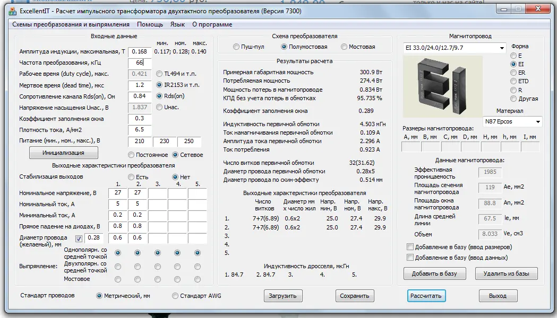Click the Инициализация button

tap(63, 153)
